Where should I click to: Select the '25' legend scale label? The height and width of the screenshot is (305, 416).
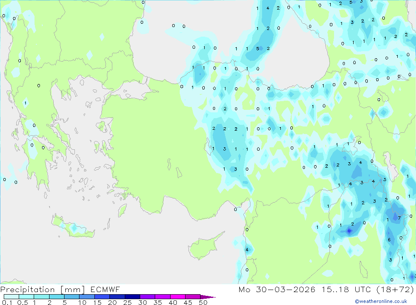127,303
